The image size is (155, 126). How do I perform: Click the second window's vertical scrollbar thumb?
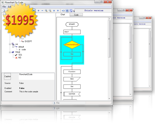pyautogui.click(x=130, y=42)
